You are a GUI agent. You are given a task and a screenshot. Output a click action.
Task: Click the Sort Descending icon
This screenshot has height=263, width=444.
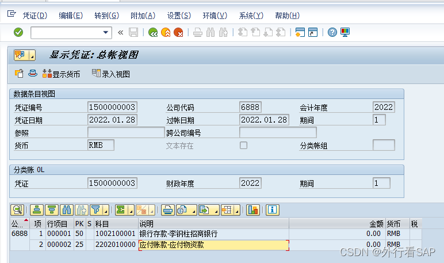pyautogui.click(x=52, y=210)
